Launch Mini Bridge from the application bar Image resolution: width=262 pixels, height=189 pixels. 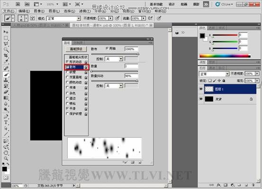(x=27, y=4)
